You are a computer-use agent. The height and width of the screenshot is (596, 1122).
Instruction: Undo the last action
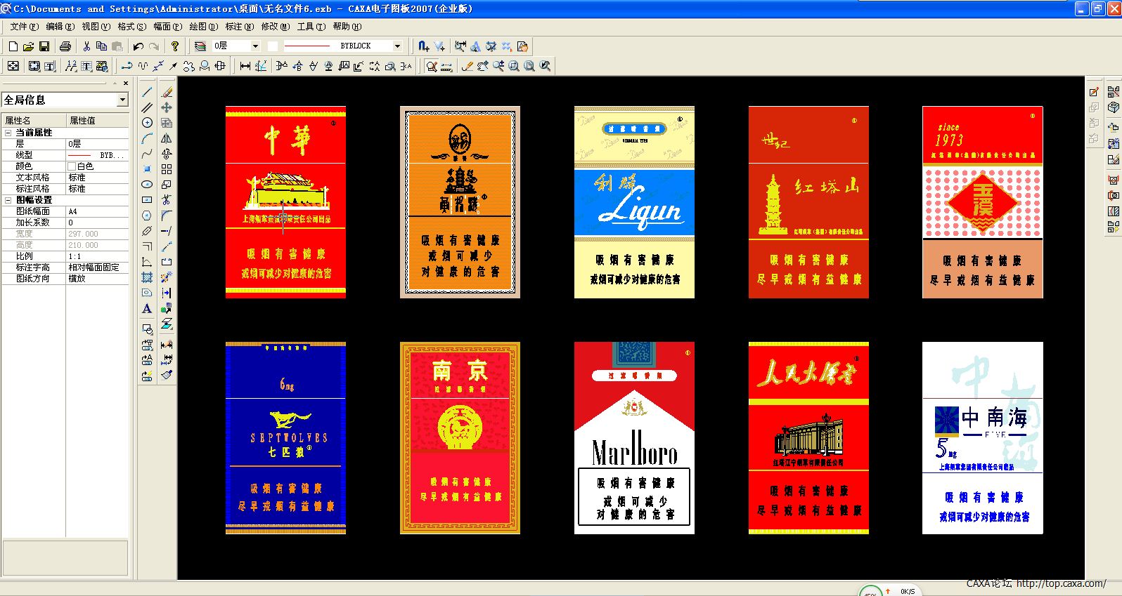pyautogui.click(x=138, y=46)
